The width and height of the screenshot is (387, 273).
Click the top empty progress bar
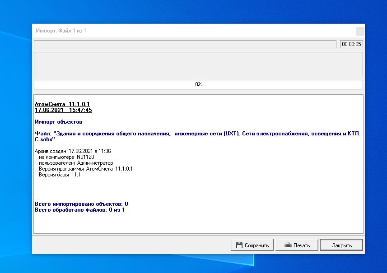[185, 44]
